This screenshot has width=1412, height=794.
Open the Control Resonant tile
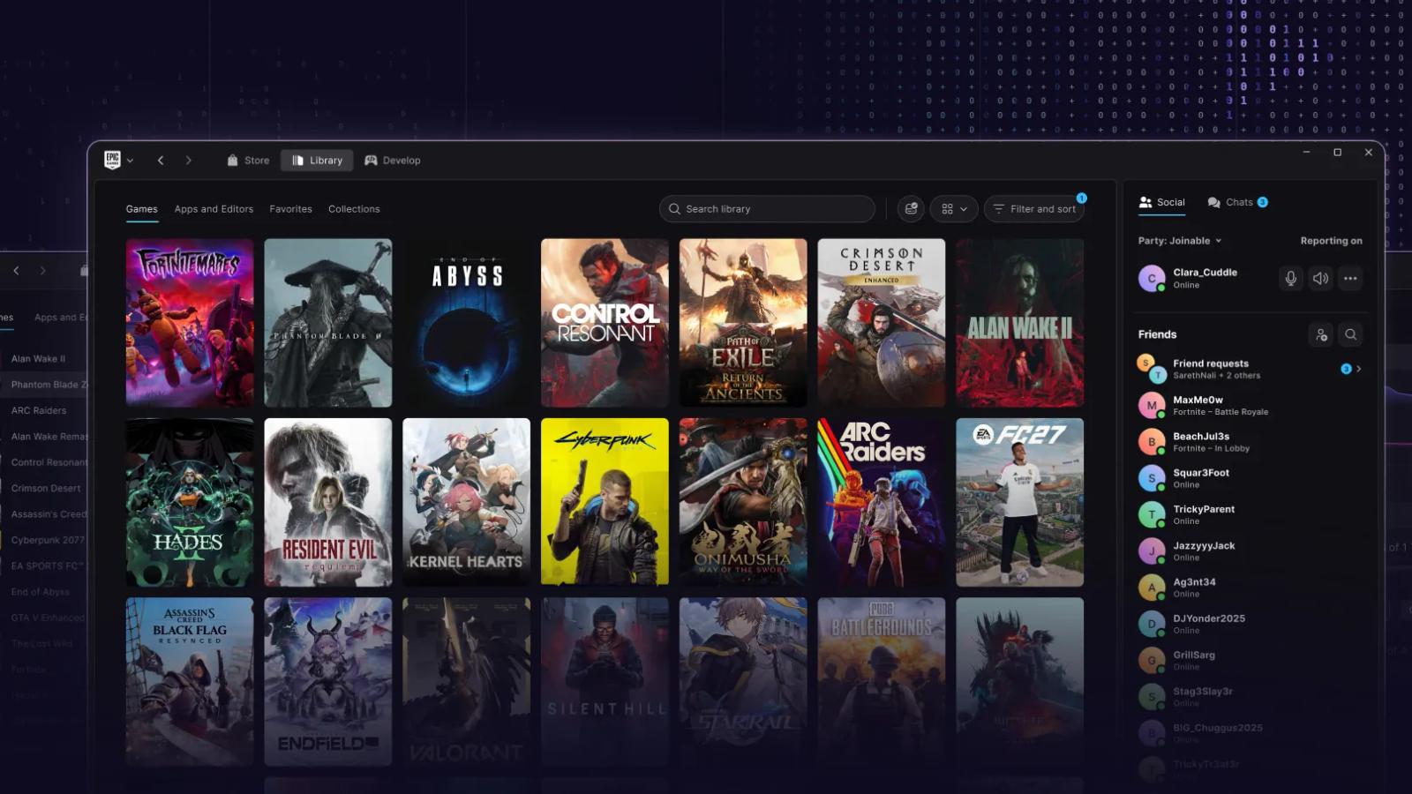[x=605, y=323]
